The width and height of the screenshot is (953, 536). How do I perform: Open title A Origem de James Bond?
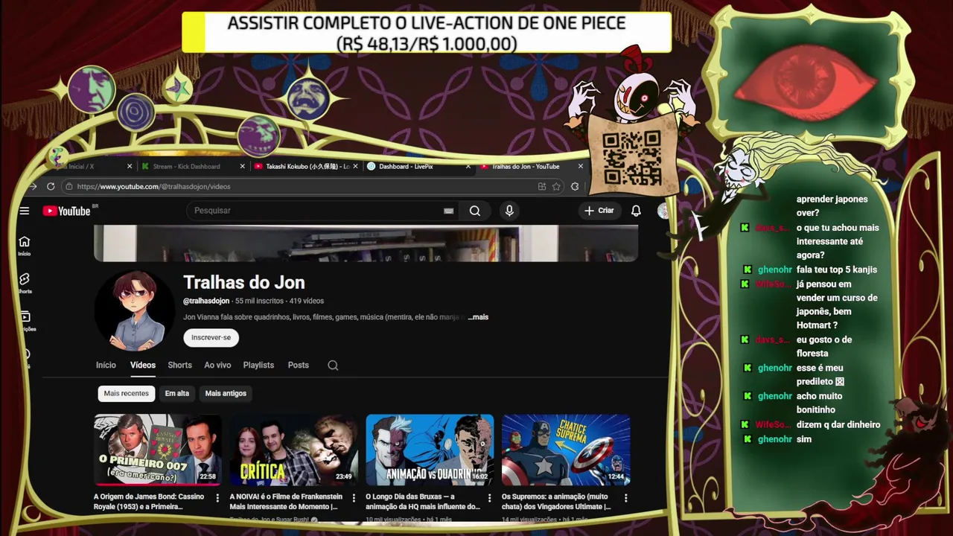149,502
